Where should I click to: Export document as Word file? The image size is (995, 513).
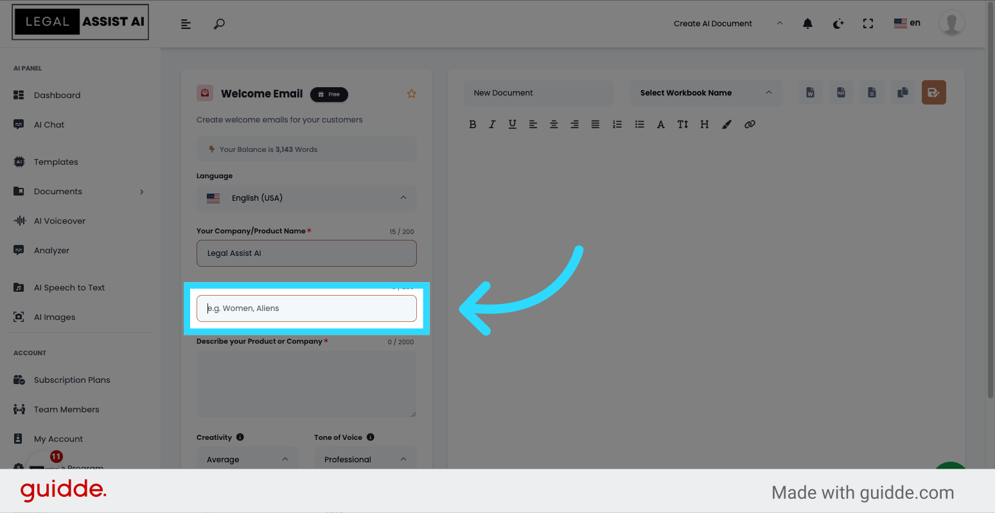[x=811, y=92]
